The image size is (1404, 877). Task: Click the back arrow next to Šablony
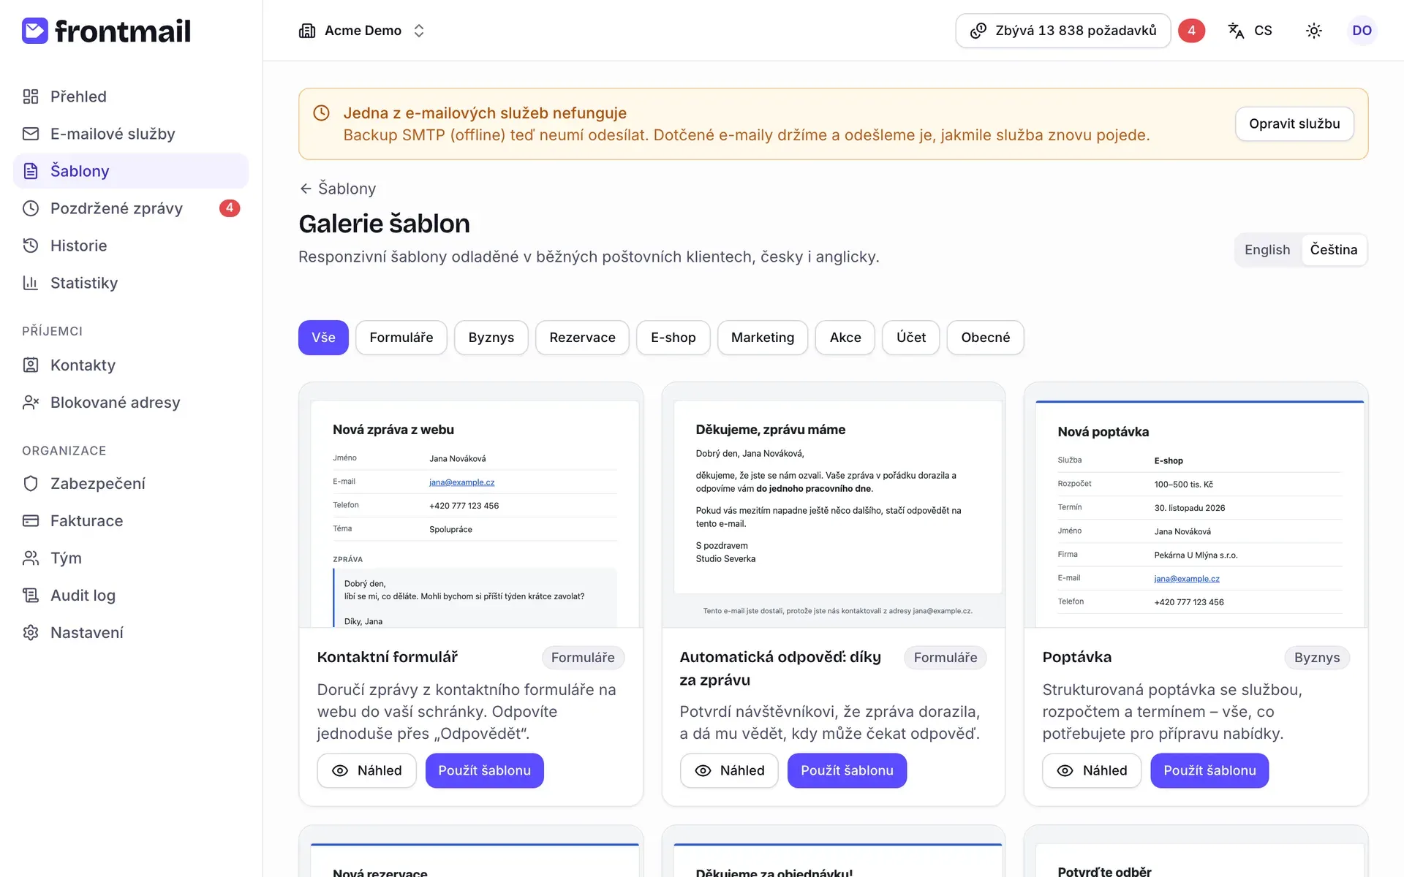(x=306, y=189)
